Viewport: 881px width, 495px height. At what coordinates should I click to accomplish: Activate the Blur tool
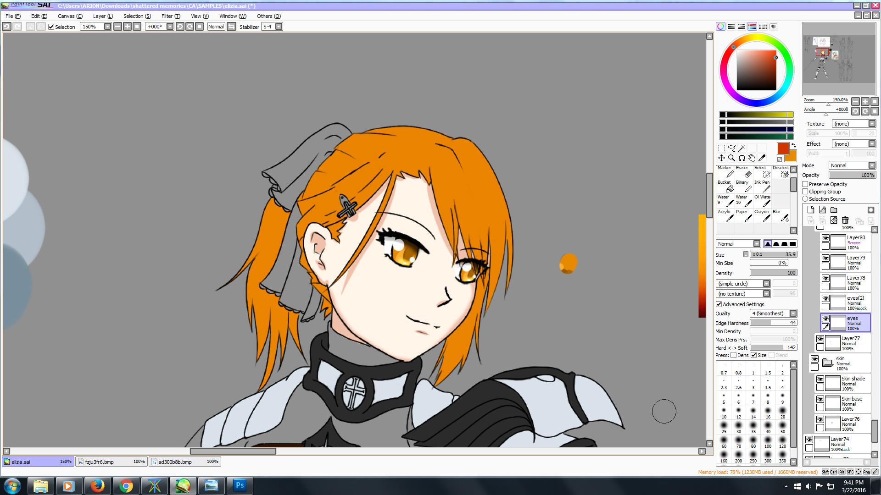pos(779,216)
